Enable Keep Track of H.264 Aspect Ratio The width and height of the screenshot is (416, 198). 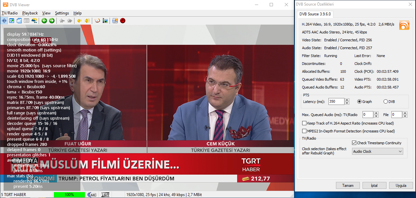[304, 123]
